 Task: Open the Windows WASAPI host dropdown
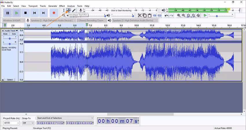coord(14,20)
